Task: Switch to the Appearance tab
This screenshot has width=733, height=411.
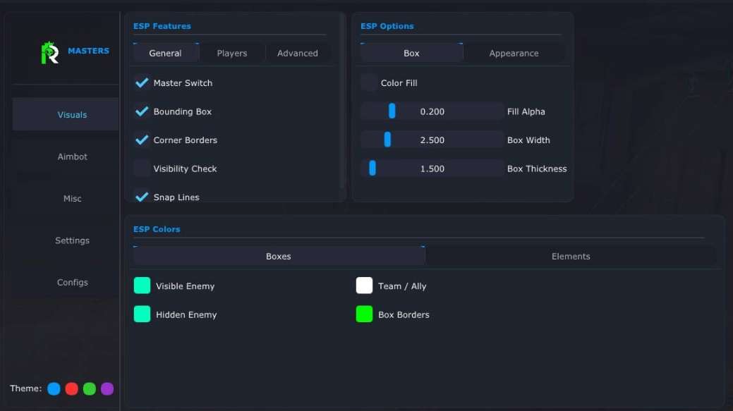Action: pyautogui.click(x=514, y=54)
